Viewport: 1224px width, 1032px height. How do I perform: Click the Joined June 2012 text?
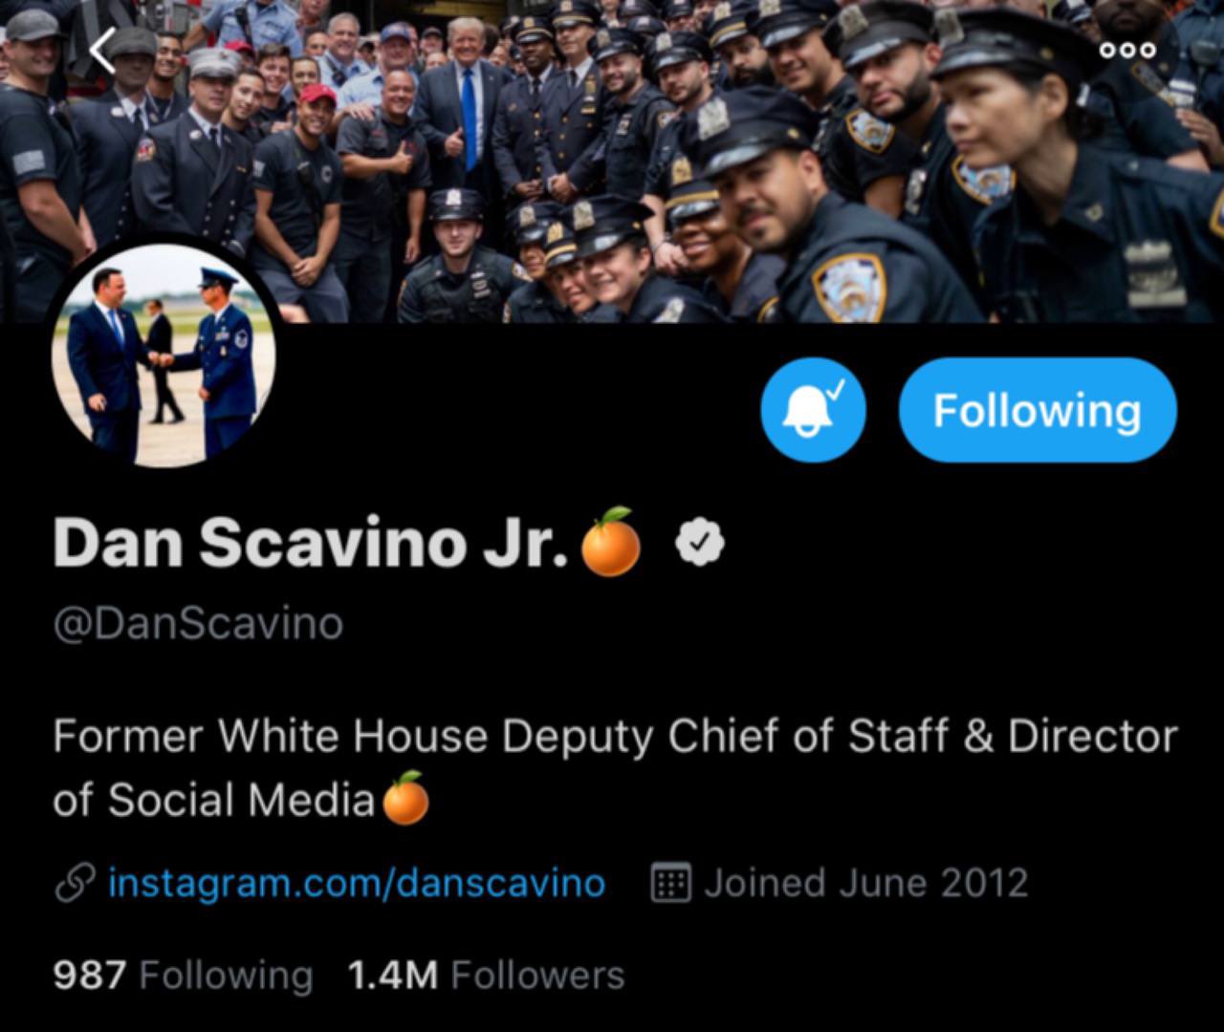pos(866,882)
